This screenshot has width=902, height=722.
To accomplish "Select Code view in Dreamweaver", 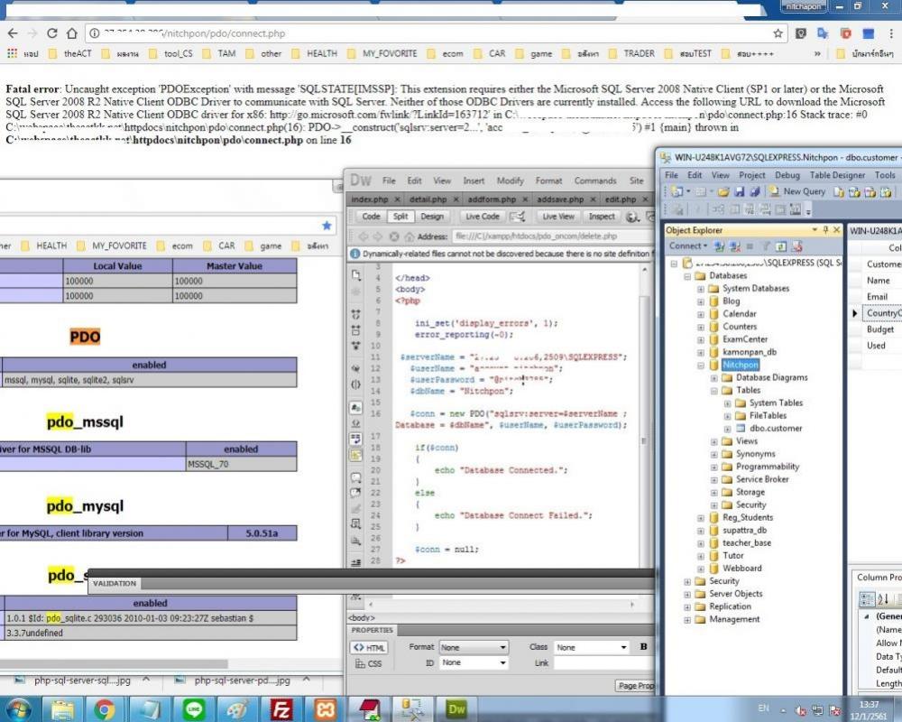I will click(371, 217).
